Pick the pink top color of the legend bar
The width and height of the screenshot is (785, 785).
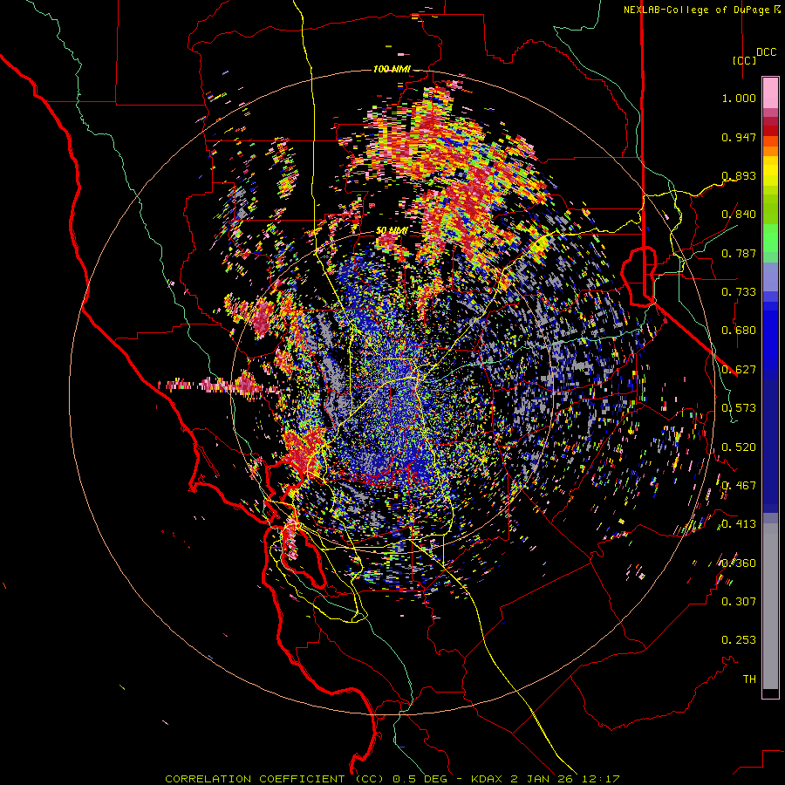click(770, 92)
